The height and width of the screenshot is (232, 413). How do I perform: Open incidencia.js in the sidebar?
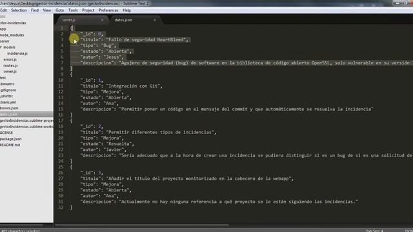[17, 53]
